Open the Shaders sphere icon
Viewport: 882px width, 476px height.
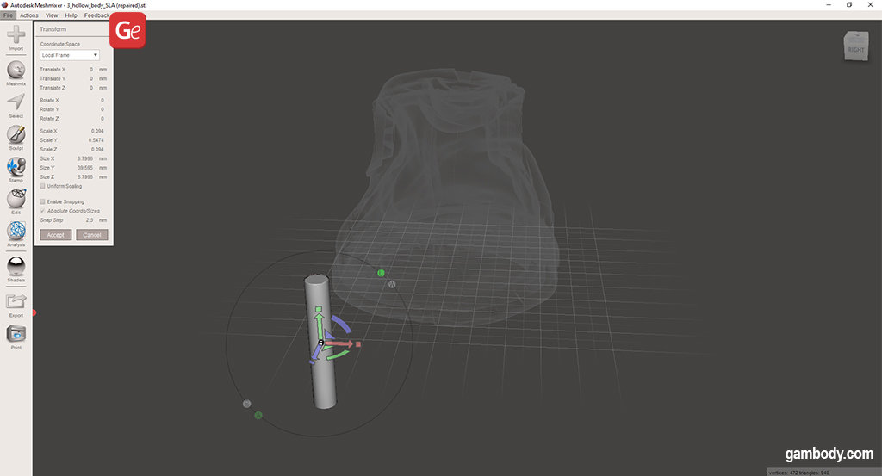[16, 266]
